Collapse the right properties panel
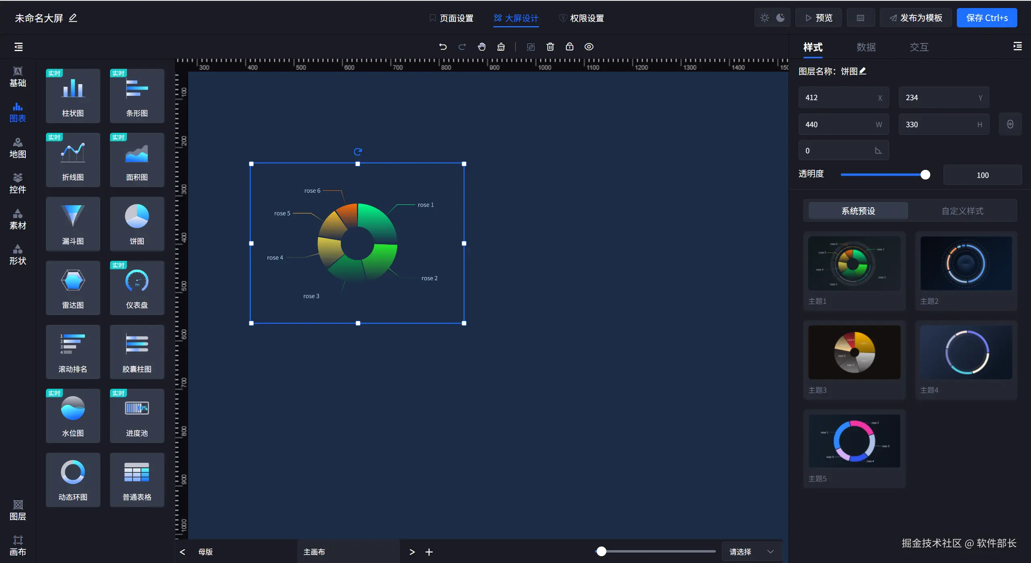The height and width of the screenshot is (563, 1031). (x=1017, y=47)
